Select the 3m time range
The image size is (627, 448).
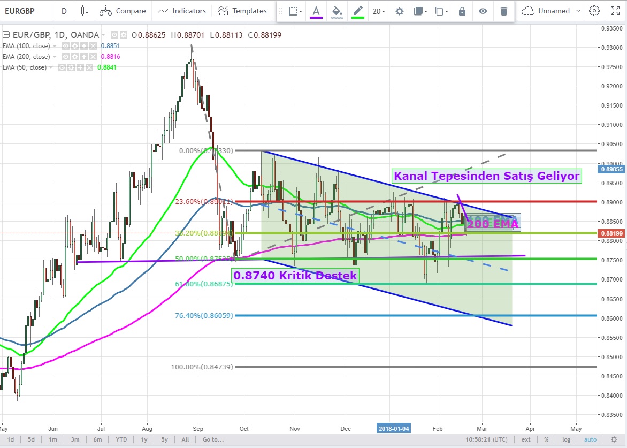point(75,439)
